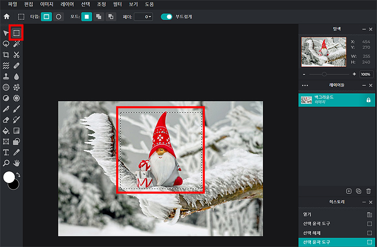Image resolution: width=377 pixels, height=247 pixels.
Task: Go to Home via house icon
Action: coord(7,17)
